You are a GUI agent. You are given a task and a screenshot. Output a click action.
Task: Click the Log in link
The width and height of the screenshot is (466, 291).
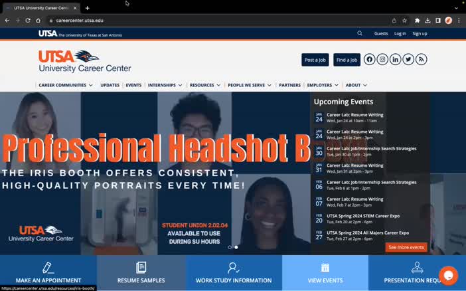pyautogui.click(x=400, y=34)
